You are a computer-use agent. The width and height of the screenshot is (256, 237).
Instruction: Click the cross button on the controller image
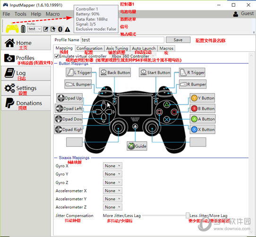(x=167, y=119)
